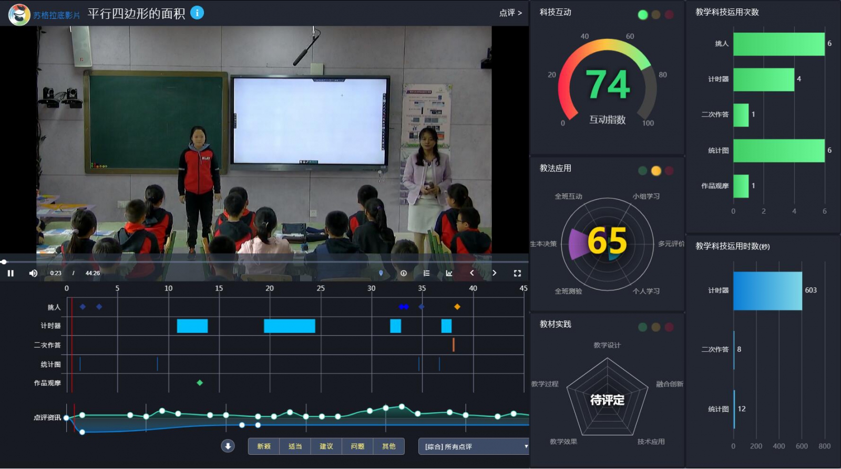Click the chart icon in the player bar
Image resolution: width=841 pixels, height=469 pixels.
pyautogui.click(x=449, y=273)
